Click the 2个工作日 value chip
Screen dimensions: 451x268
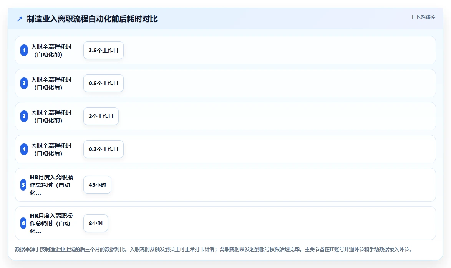pos(101,116)
